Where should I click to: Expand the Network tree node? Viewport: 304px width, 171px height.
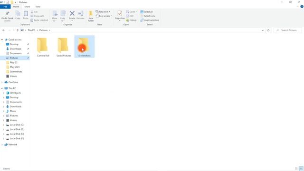point(2,144)
